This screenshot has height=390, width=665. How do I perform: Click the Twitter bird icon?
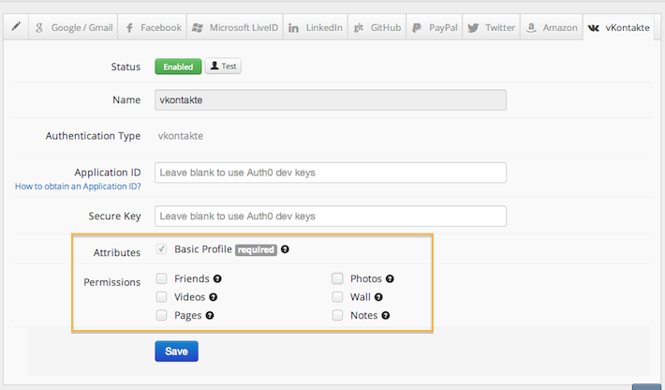(473, 28)
